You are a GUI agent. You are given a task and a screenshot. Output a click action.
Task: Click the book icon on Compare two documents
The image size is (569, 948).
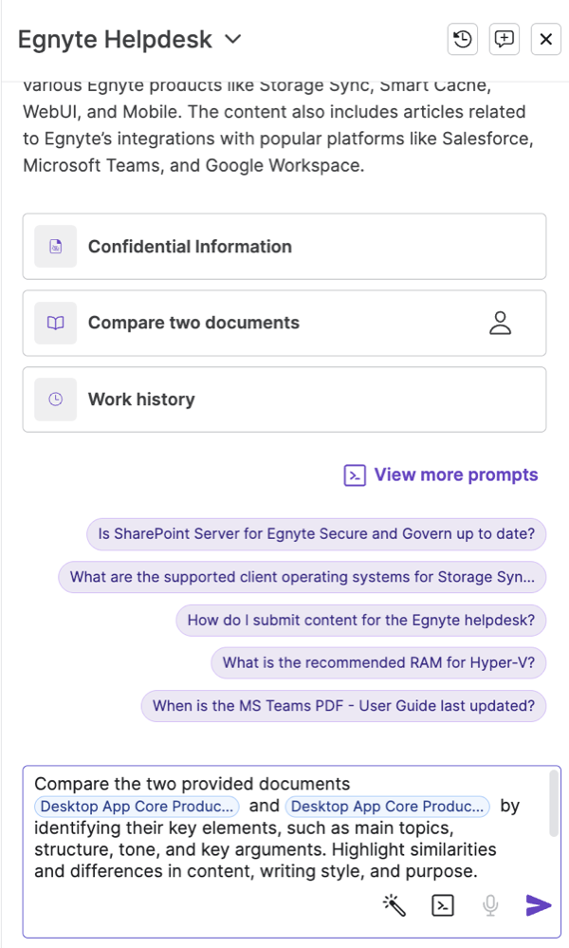(x=55, y=323)
